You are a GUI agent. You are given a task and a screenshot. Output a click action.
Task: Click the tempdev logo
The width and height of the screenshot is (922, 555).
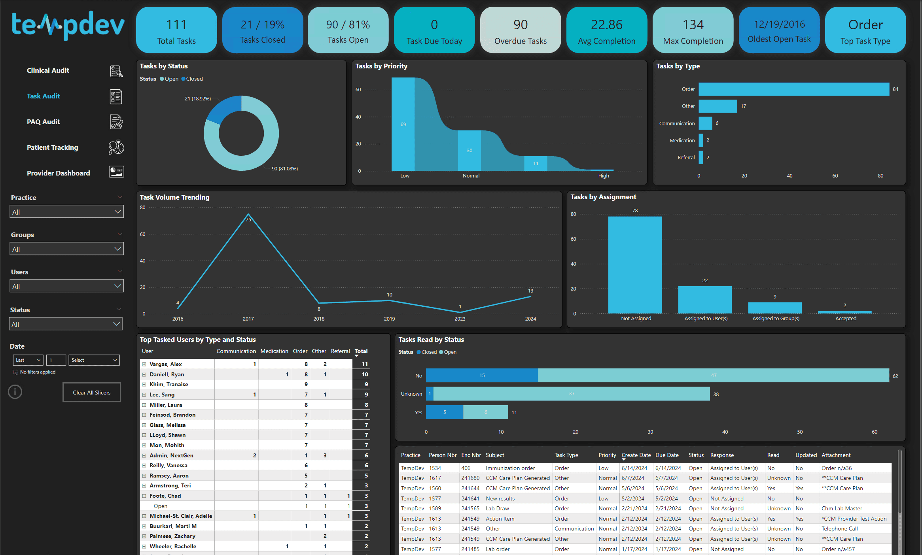[x=68, y=25]
